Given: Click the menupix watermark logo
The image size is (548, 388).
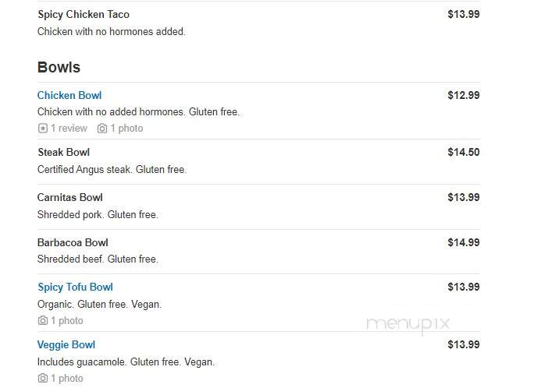Looking at the screenshot, I should coord(407,324).
